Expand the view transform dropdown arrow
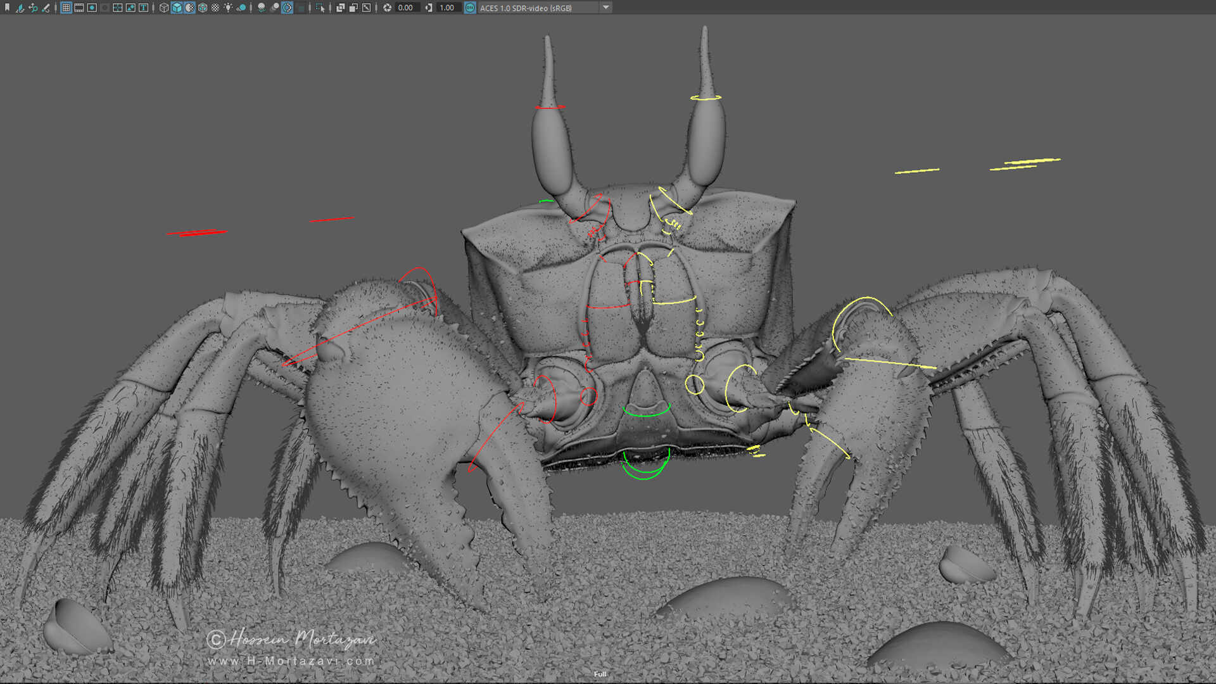Screen dimensions: 1216x684 605,8
